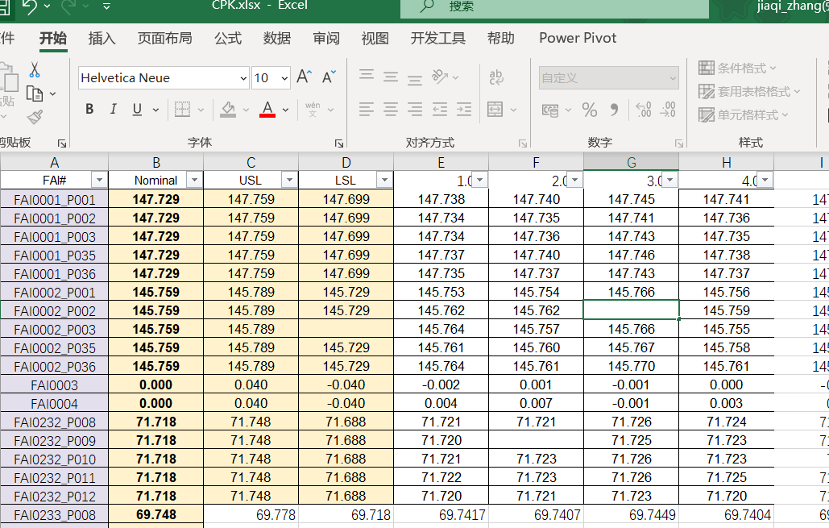
Task: Click the Cut scissors icon
Action: point(35,70)
